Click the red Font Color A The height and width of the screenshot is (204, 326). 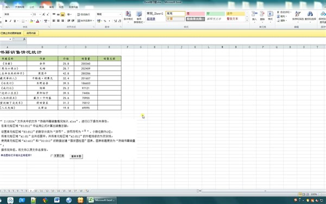[x=37, y=21]
